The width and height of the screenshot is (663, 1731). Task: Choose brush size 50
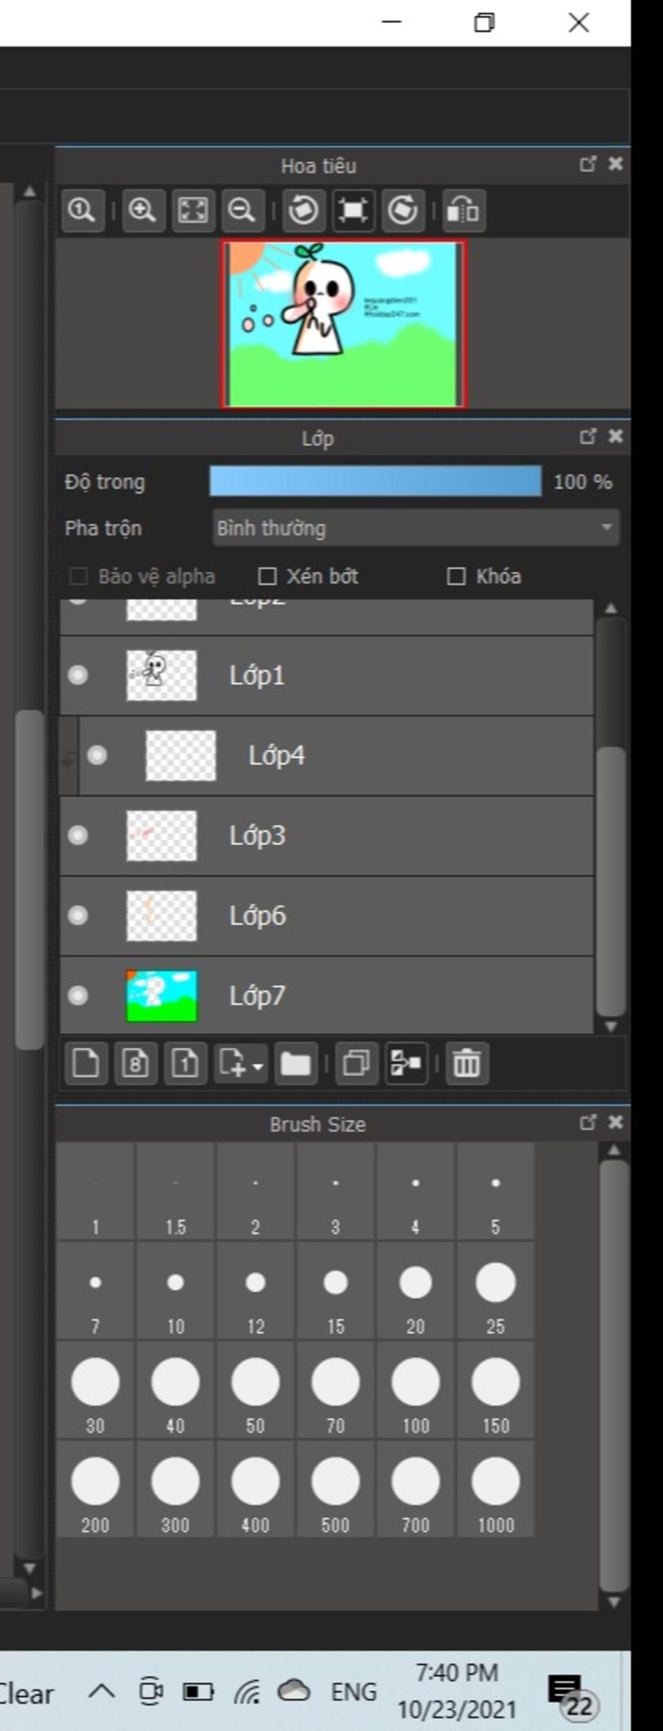[255, 1389]
